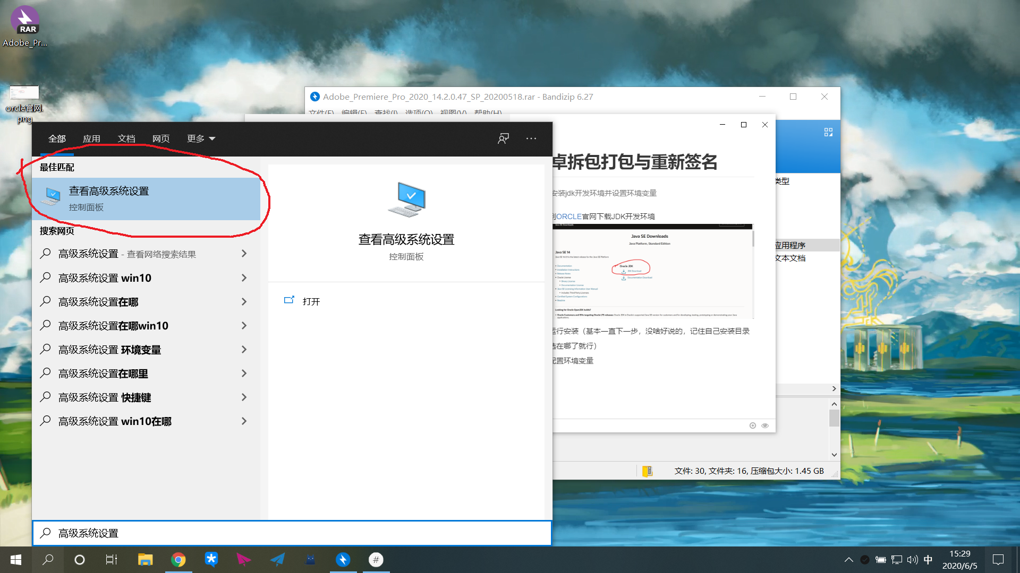The image size is (1020, 573).
Task: Click the archive icon in Bandizip status bar
Action: 647,471
